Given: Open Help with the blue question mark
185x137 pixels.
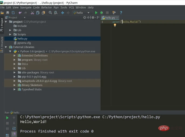Looking at the screenshot, I should pos(121,13).
